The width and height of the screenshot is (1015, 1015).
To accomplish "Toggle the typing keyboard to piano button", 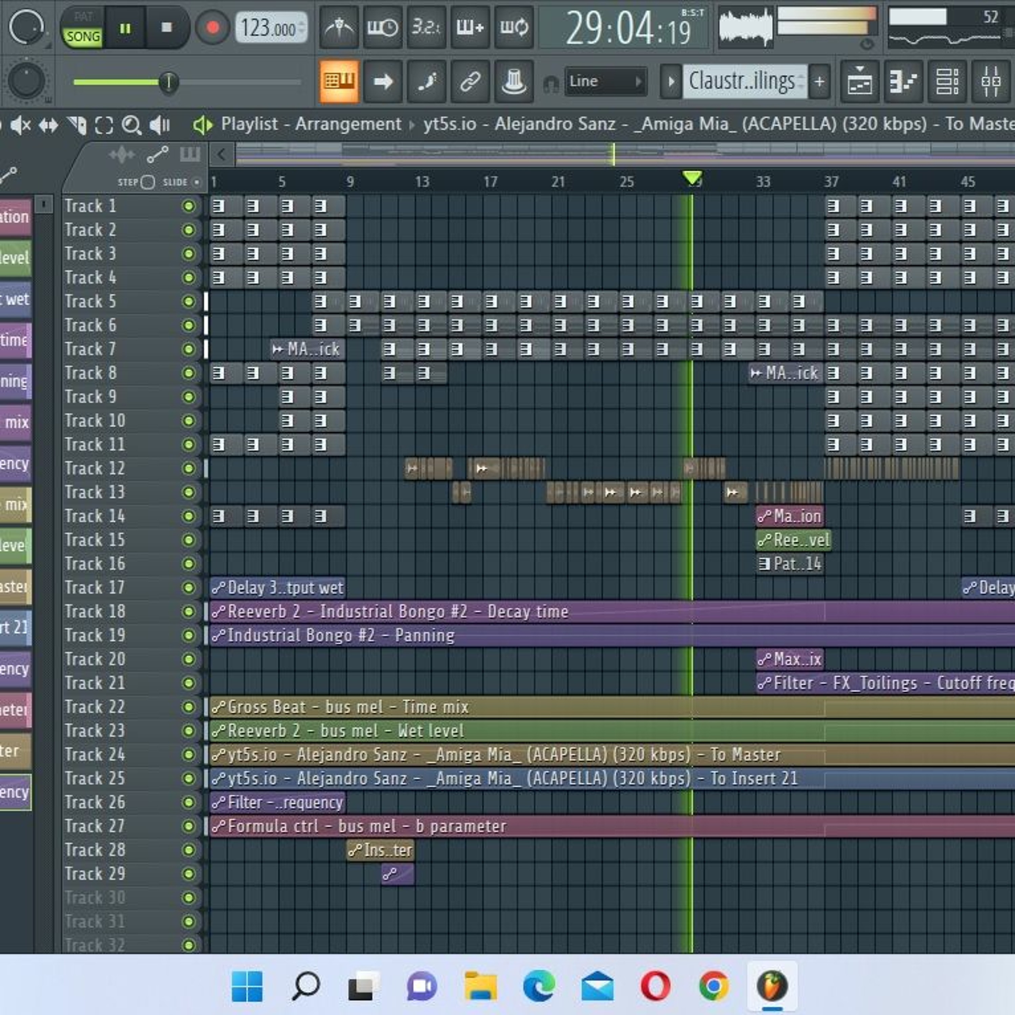I will pyautogui.click(x=339, y=82).
